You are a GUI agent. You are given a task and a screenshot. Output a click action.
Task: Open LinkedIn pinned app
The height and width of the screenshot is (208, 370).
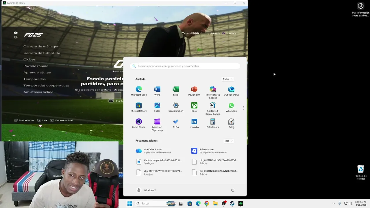click(194, 124)
